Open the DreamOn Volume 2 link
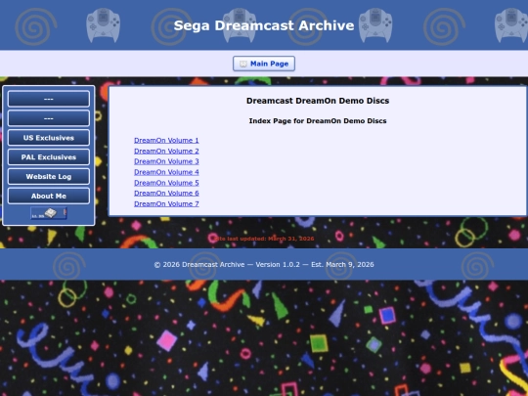 166,151
